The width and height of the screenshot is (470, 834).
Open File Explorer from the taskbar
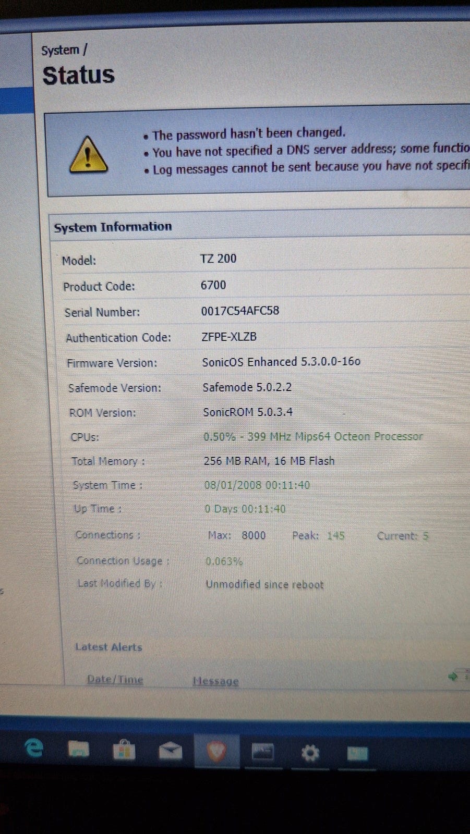click(x=79, y=750)
